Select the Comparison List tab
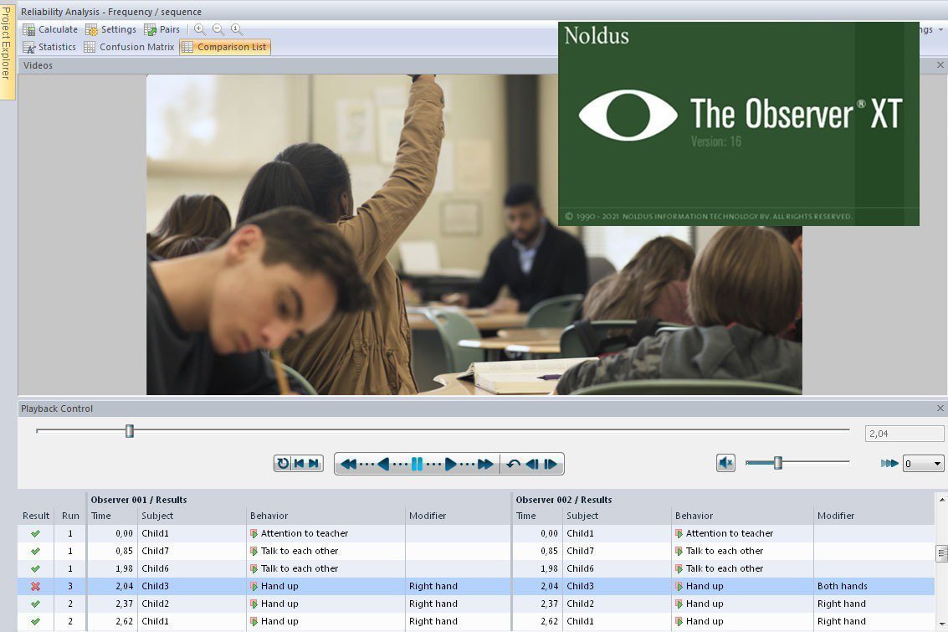This screenshot has height=632, width=948. [x=224, y=47]
